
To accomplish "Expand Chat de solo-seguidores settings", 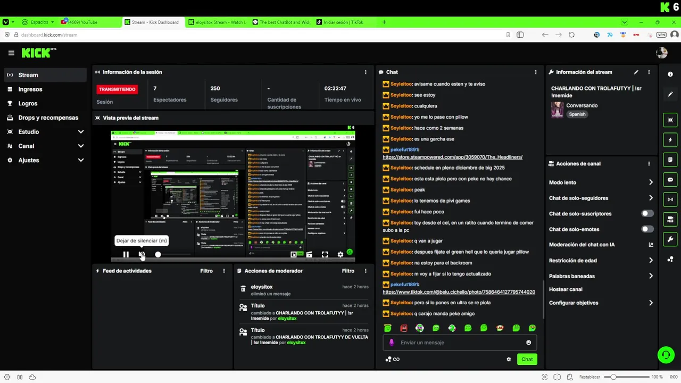I will point(601,198).
